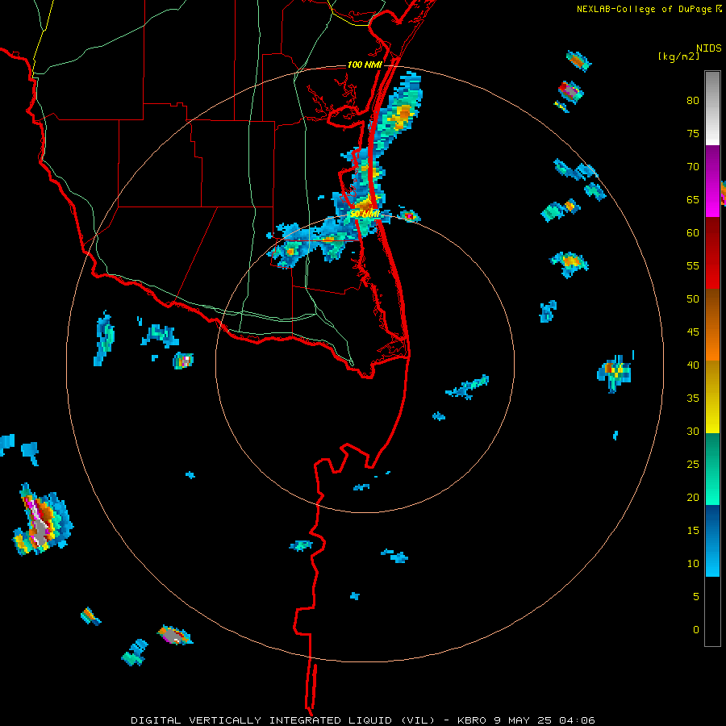Image resolution: width=726 pixels, height=726 pixels.
Task: Click the KBRO station identifier in the caption
Action: [471, 720]
